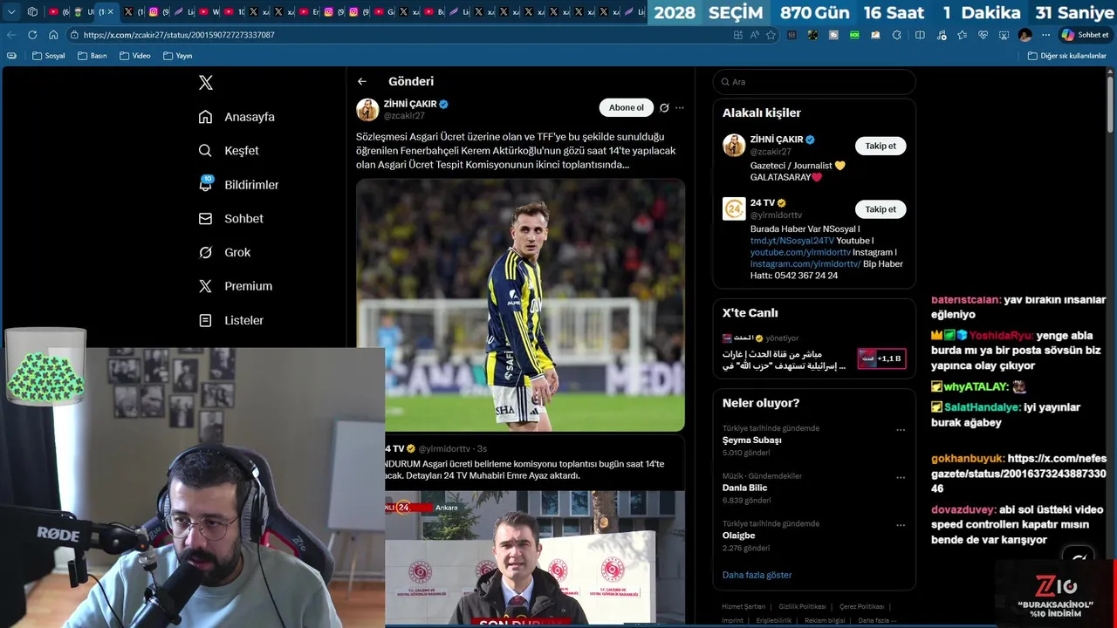The height and width of the screenshot is (628, 1117).
Task: Open the favorites list toolbar icon
Action: [962, 35]
